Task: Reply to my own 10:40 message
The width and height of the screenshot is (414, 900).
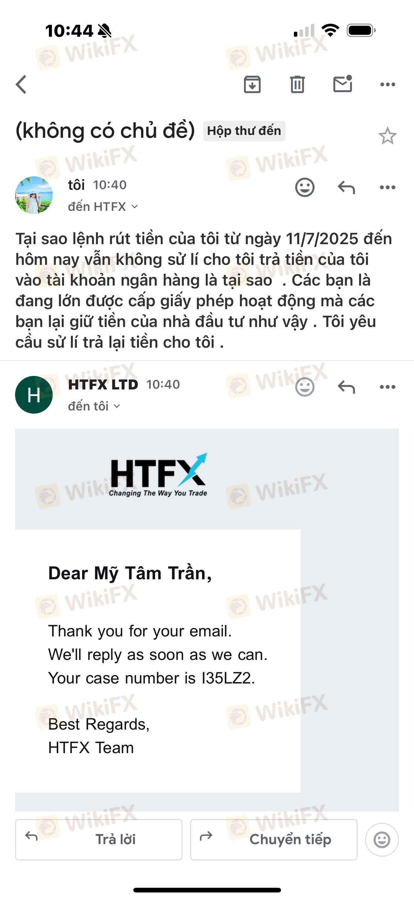Action: coord(346,188)
